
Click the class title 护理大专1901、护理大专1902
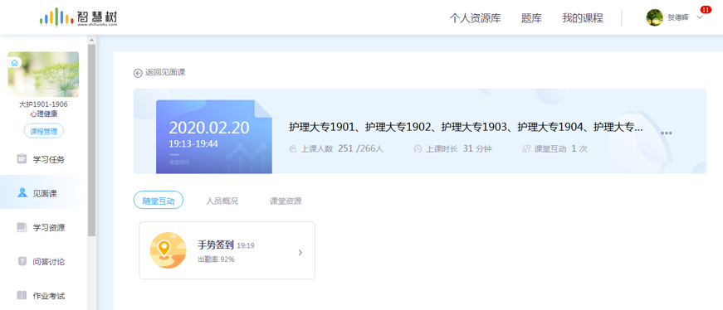pos(466,127)
